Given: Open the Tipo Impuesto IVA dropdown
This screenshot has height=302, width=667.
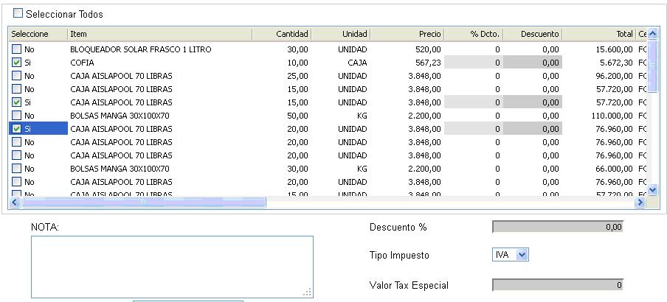Looking at the screenshot, I should click(x=522, y=256).
